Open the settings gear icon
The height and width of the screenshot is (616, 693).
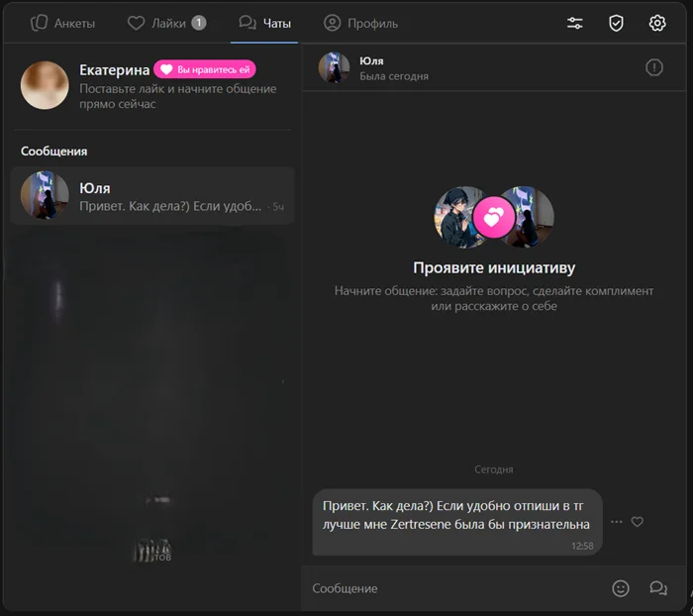(657, 23)
